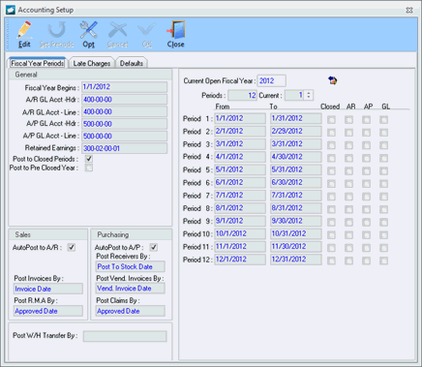422x367 pixels.
Task: Click the A/P GL Acct - Line field
Action: pyautogui.click(x=125, y=136)
